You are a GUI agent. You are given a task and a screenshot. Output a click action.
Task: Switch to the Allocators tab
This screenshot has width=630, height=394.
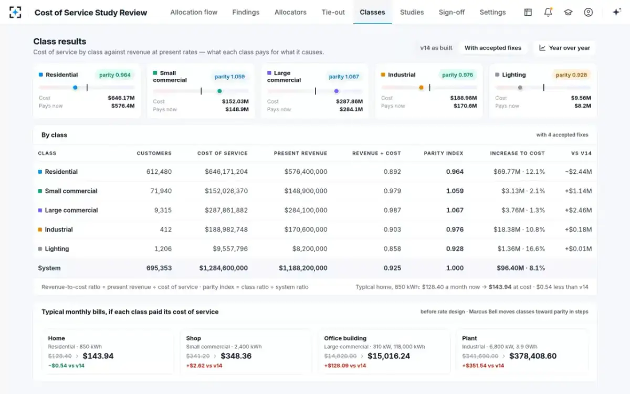click(x=290, y=12)
